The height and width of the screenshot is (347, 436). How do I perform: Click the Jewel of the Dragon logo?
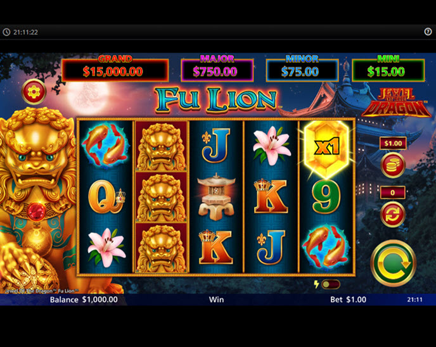coord(395,103)
